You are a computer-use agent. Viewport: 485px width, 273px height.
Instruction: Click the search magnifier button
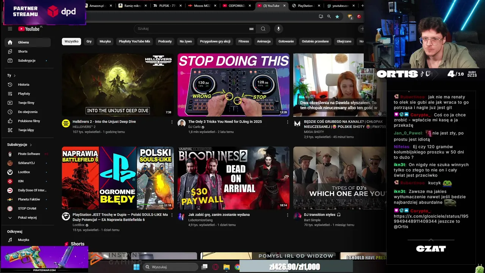point(263,29)
